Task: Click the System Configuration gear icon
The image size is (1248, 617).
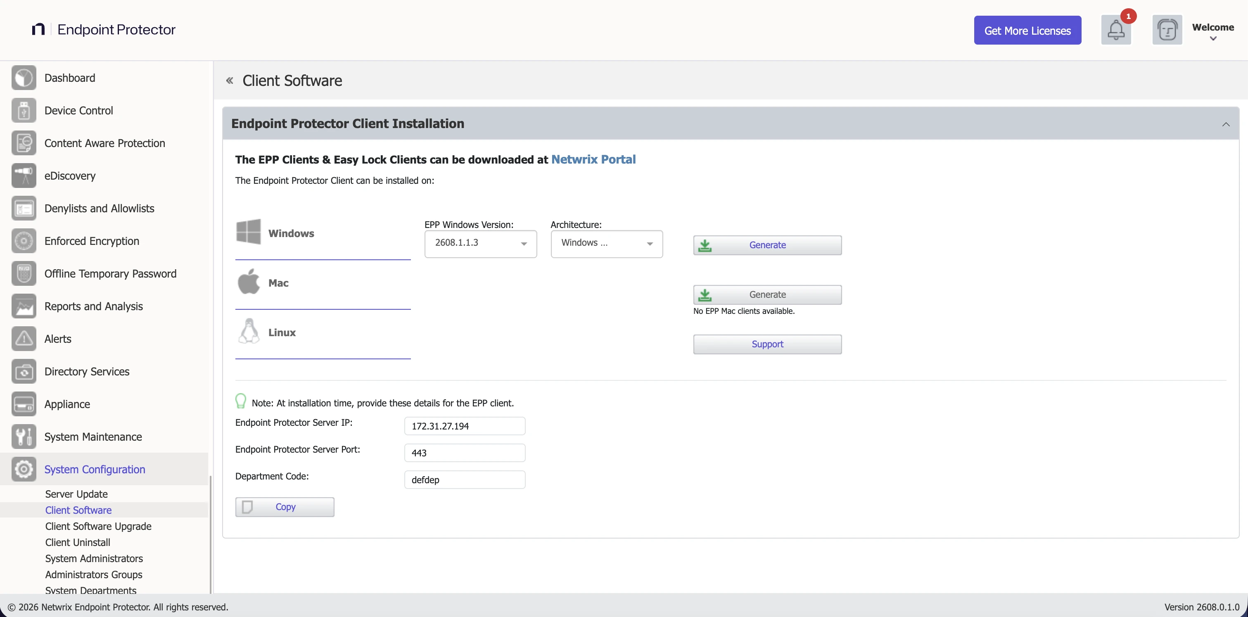Action: (24, 469)
